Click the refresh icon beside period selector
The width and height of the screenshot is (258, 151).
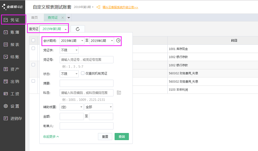[x=78, y=29]
